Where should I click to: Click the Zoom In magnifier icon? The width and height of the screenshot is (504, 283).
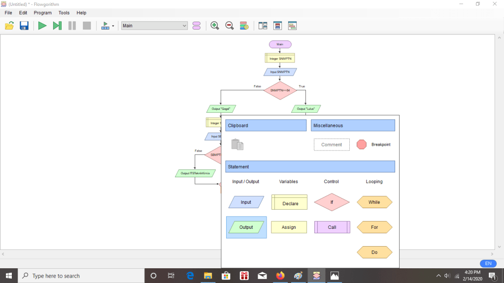215,26
